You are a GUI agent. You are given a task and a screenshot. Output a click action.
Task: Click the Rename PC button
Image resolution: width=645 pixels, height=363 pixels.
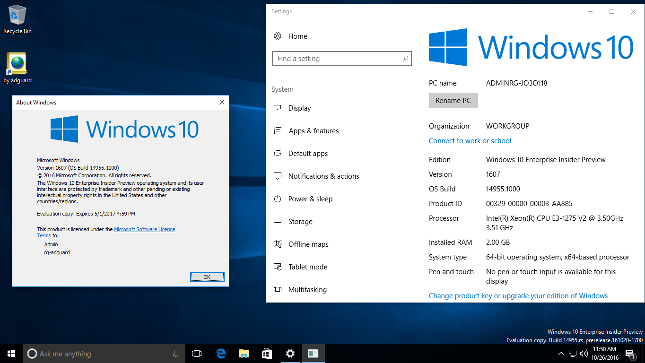[453, 100]
